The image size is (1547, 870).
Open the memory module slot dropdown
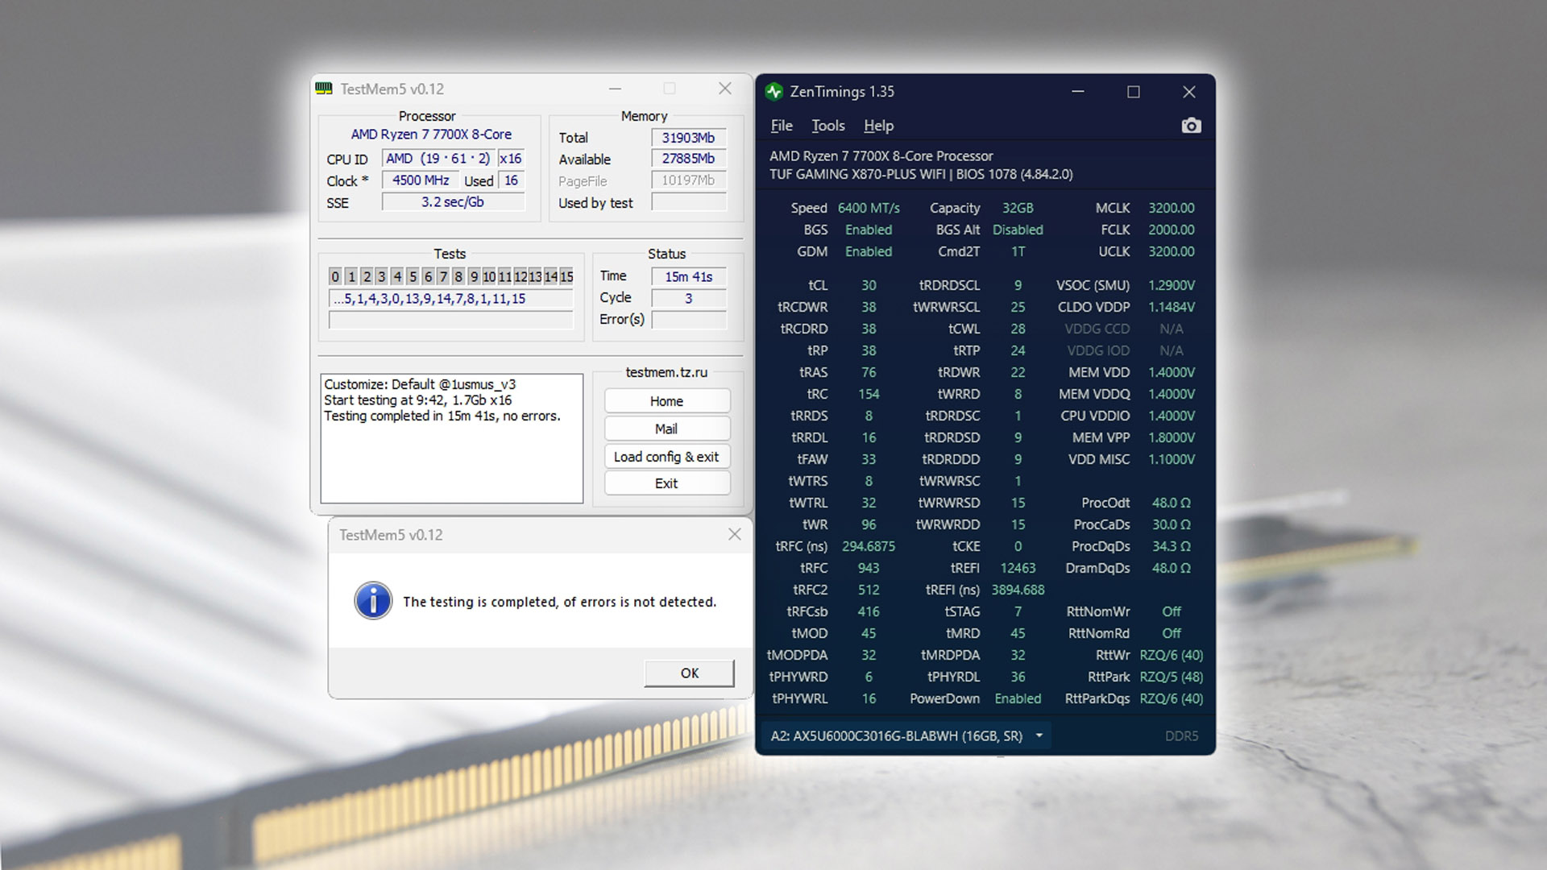tap(1039, 735)
